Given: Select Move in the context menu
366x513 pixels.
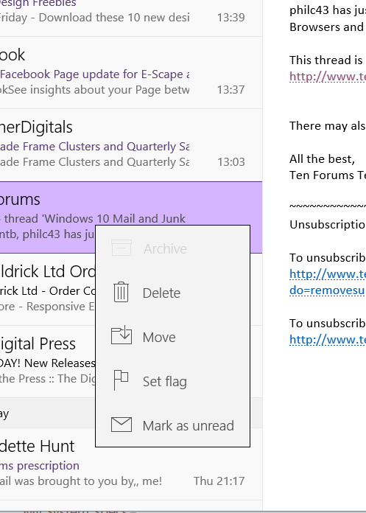Looking at the screenshot, I should tap(172, 337).
